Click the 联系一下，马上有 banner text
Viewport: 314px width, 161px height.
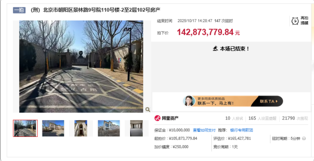click(216, 103)
